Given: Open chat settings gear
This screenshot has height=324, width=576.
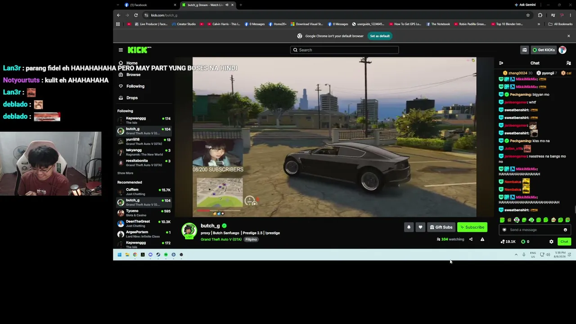Looking at the screenshot, I should (x=551, y=242).
